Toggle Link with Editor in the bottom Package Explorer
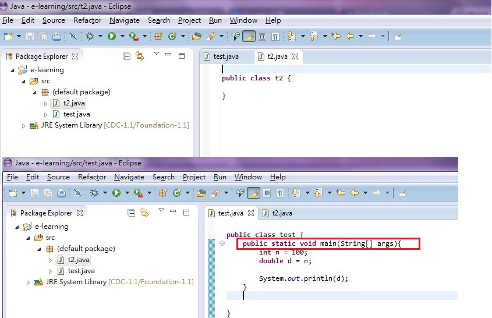 click(144, 213)
